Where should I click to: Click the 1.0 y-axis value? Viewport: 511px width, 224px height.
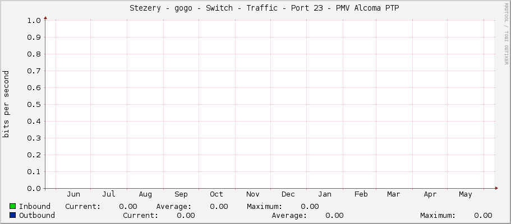[x=34, y=21]
